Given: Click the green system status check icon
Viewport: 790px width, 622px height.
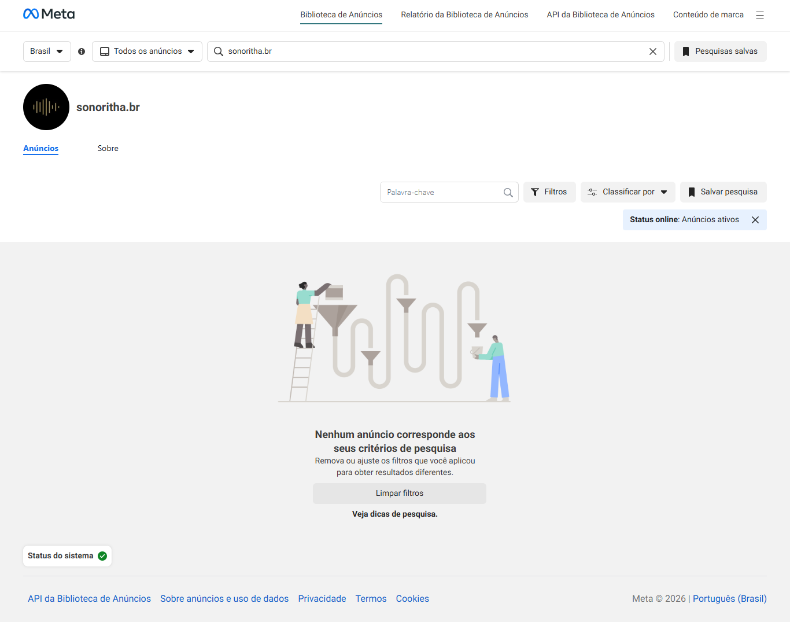Looking at the screenshot, I should [x=102, y=556].
